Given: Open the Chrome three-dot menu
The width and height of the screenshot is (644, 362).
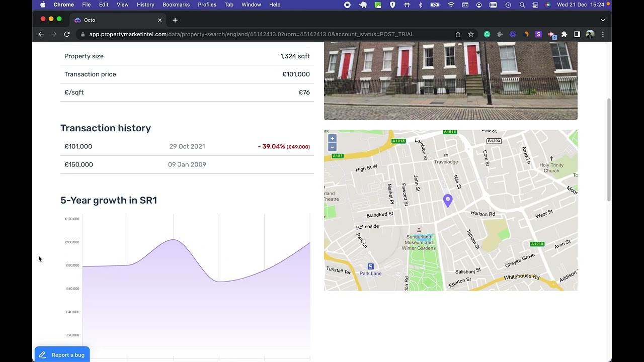Looking at the screenshot, I should [x=603, y=34].
